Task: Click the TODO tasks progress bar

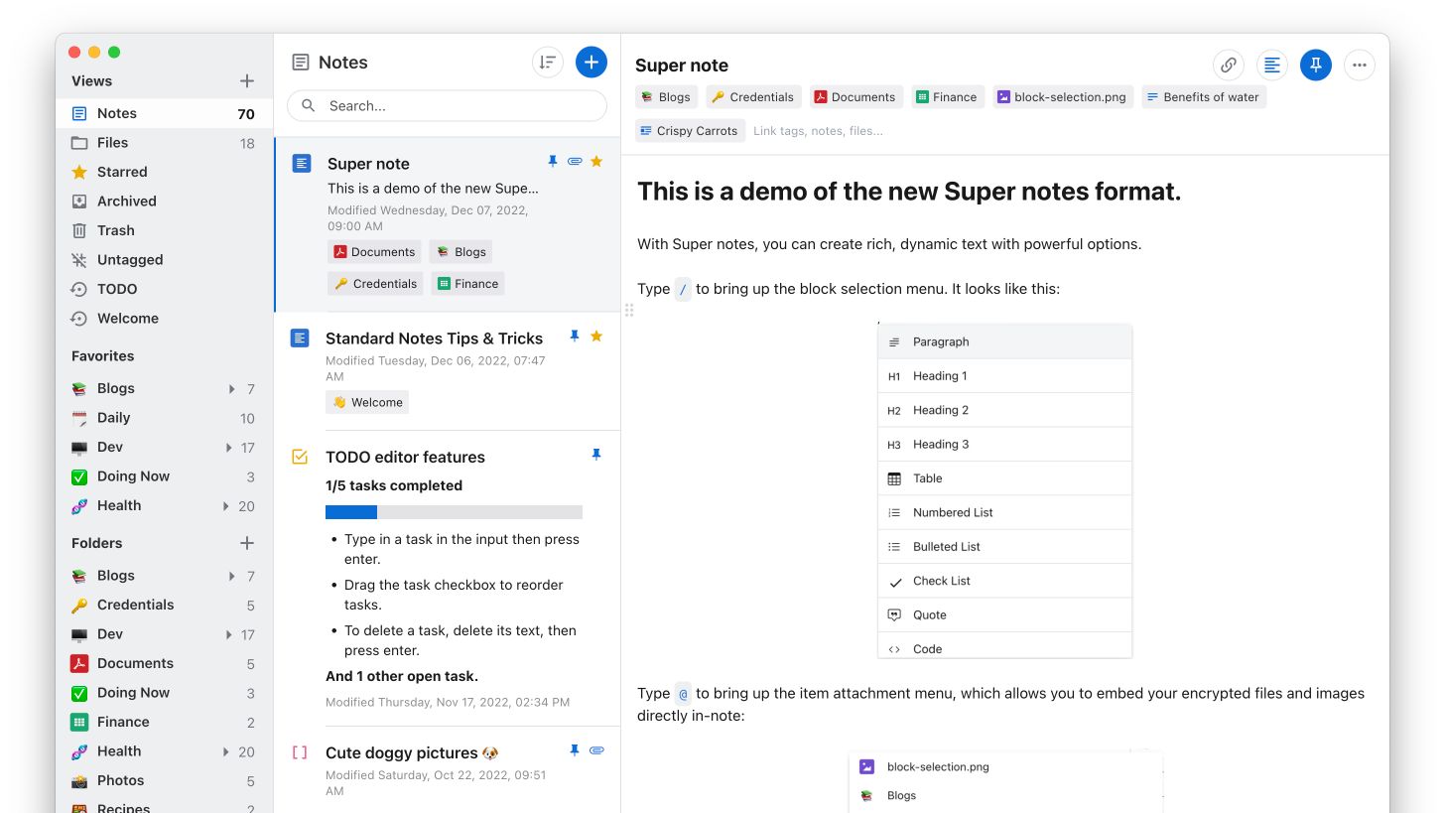Action: [x=454, y=512]
